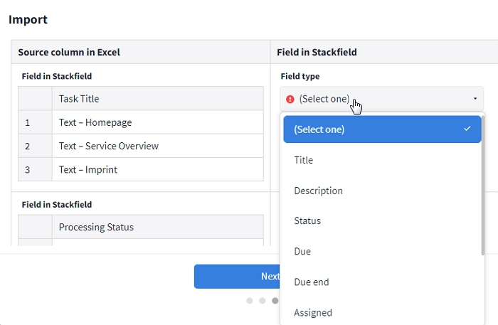Pick Description as the field type
The width and height of the screenshot is (498, 325).
318,191
